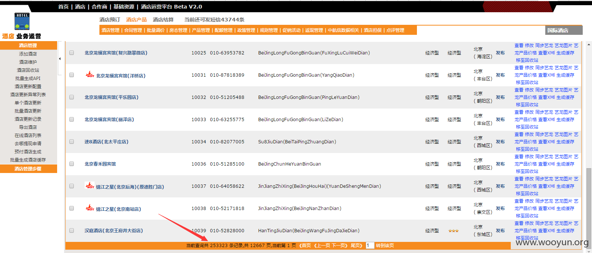Select 单个酒店更新 in the sidebar

[28, 103]
